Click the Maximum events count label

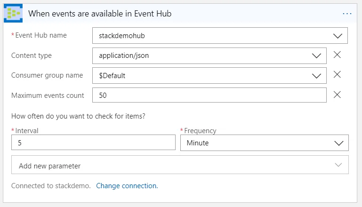48,96
